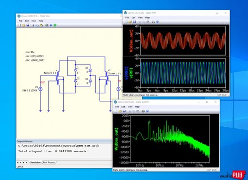The image size is (248, 180).
Task: Open Help menu in schematic window
Action: coord(41,21)
